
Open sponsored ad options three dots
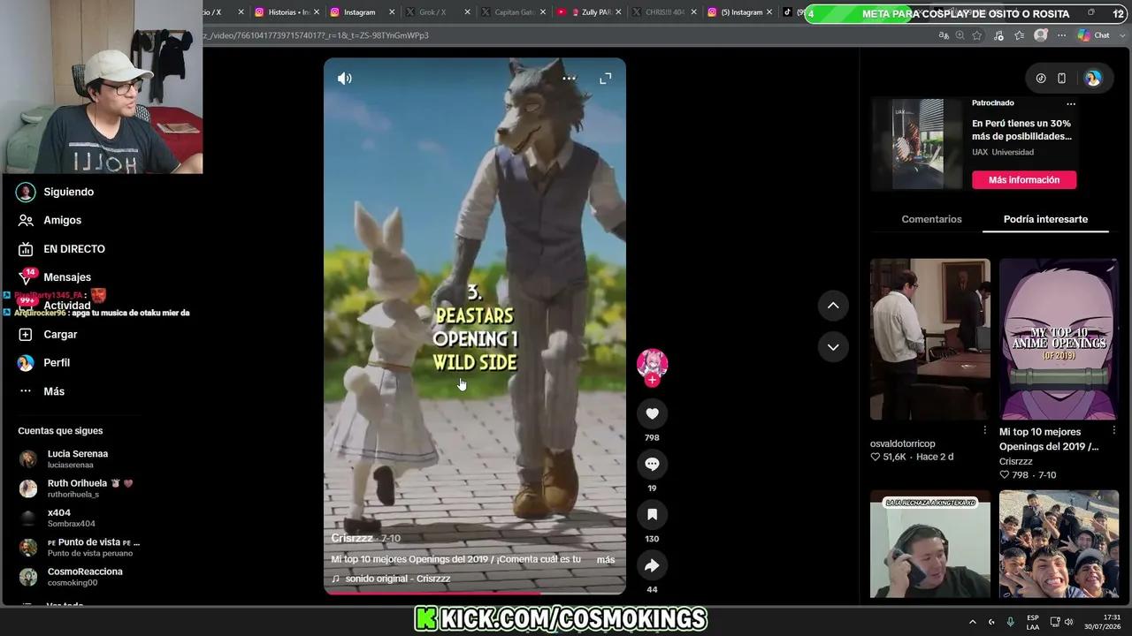(1071, 104)
